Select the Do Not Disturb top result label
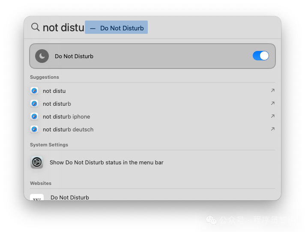Image resolution: width=305 pixels, height=232 pixels. pyautogui.click(x=74, y=57)
